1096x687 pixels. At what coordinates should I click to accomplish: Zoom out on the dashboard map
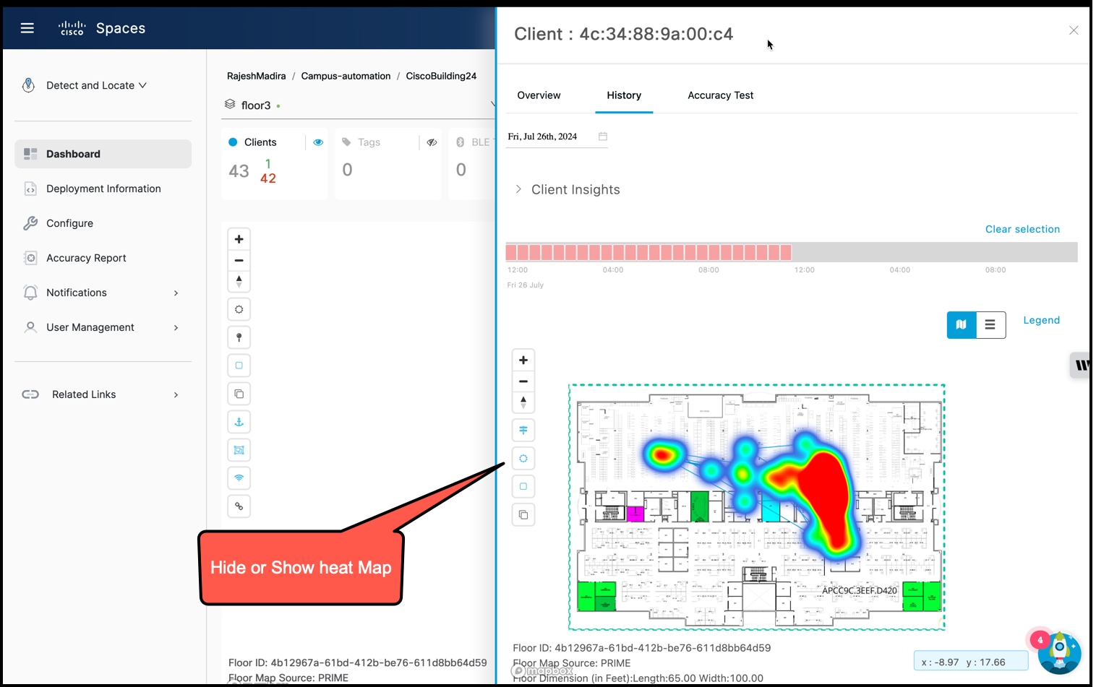pos(239,260)
